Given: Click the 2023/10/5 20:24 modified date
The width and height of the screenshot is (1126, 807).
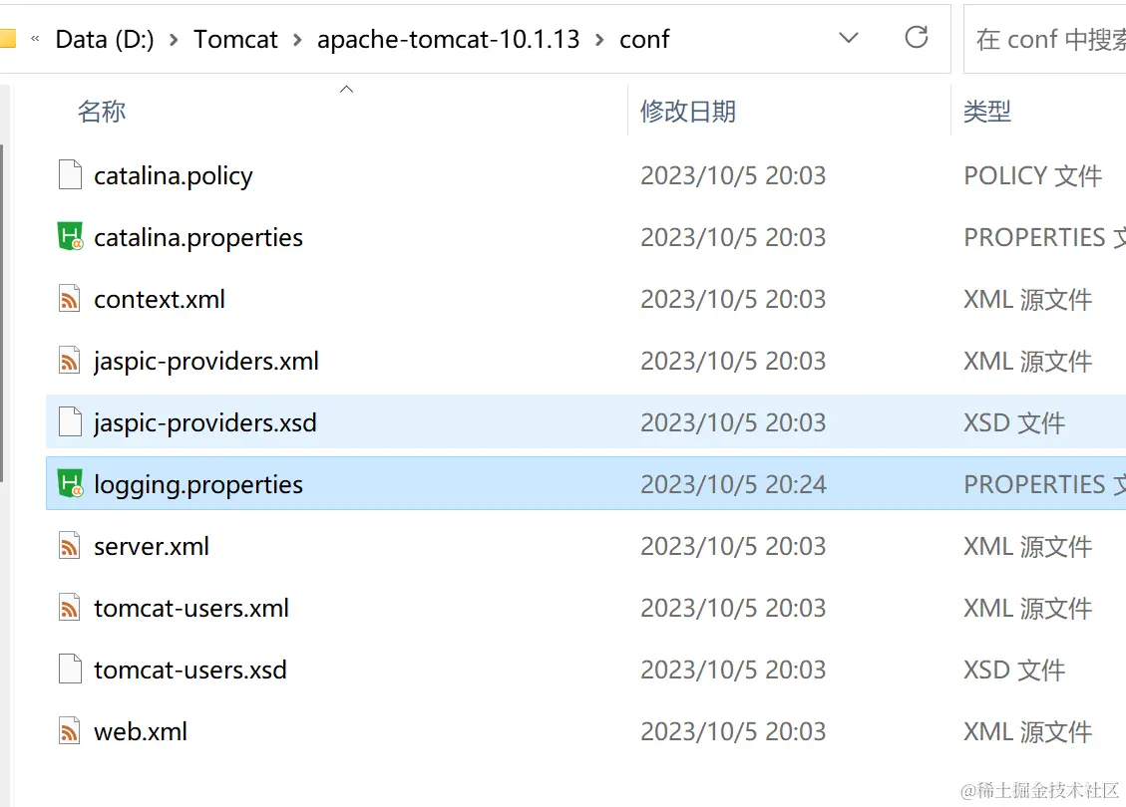Looking at the screenshot, I should click(733, 484).
